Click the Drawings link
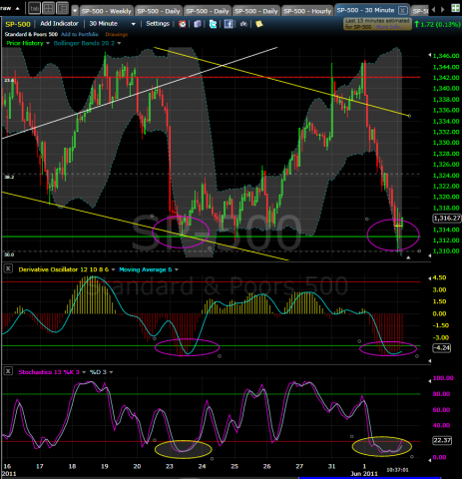Image resolution: width=462 pixels, height=479 pixels. 117,34
